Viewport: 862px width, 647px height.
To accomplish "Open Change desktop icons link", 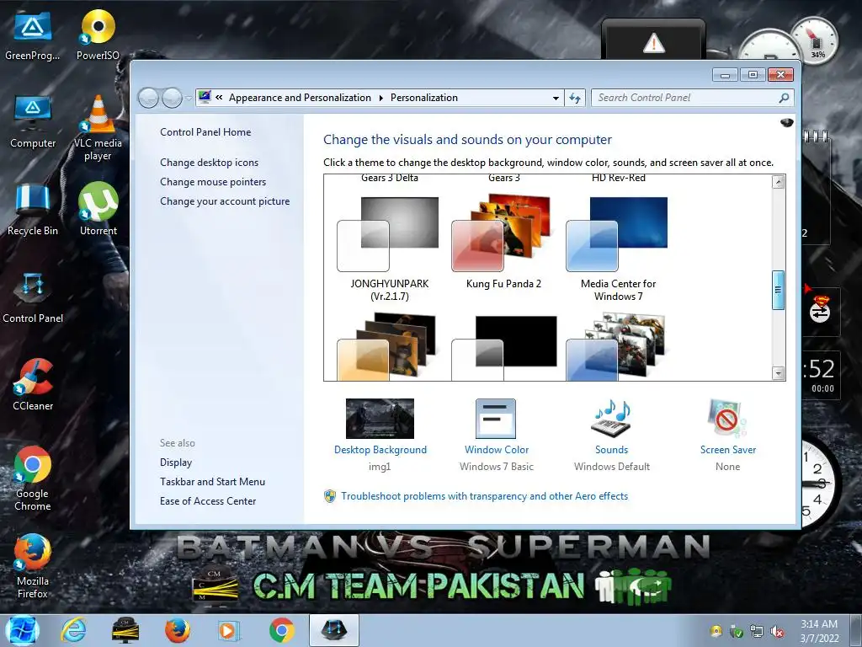I will click(x=209, y=163).
